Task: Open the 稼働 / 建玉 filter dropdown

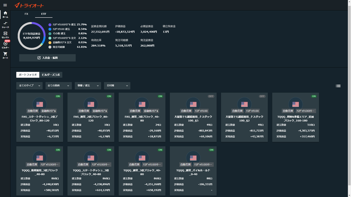Action: pyautogui.click(x=88, y=86)
